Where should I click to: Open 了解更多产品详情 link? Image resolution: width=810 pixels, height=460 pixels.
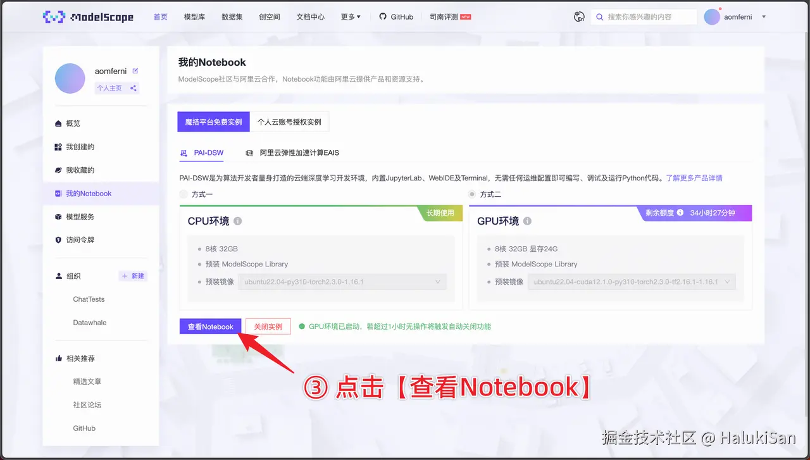click(694, 178)
